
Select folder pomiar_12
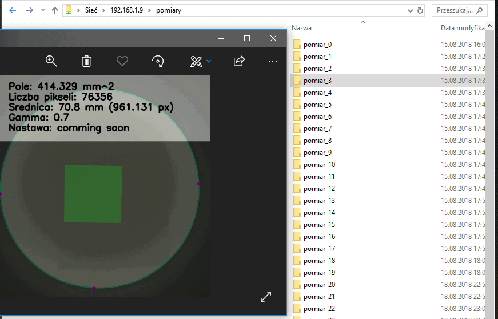click(x=319, y=189)
